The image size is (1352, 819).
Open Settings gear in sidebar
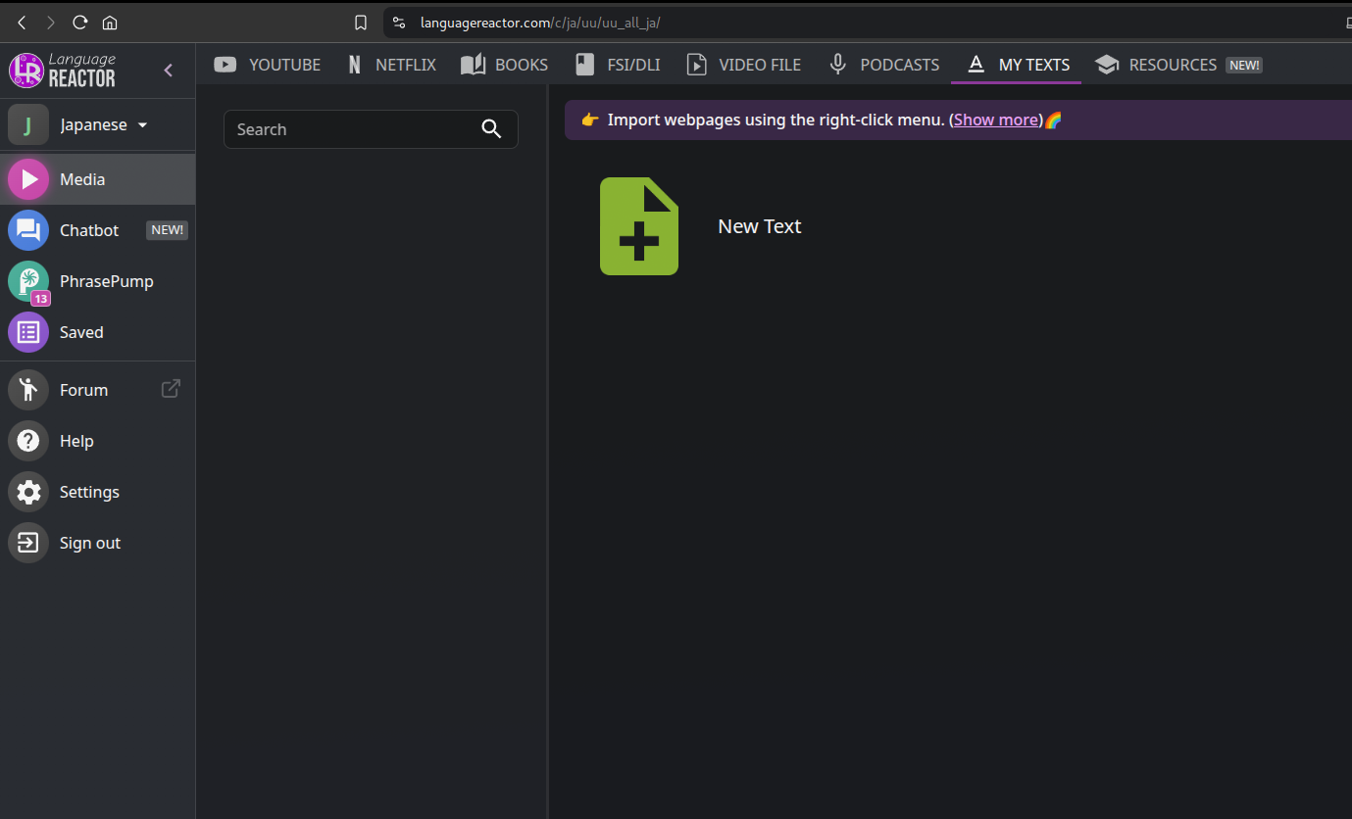28,492
